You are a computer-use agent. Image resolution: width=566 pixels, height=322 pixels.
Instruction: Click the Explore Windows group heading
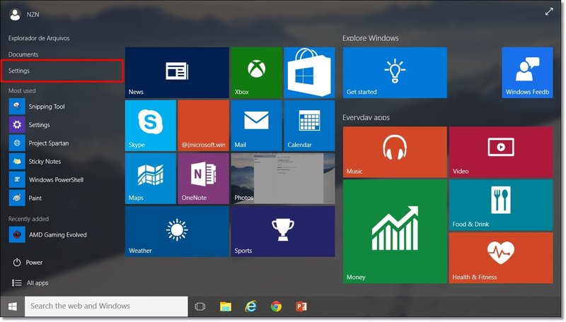371,38
